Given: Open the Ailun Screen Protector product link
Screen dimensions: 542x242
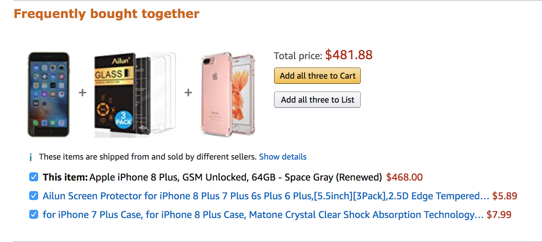Looking at the screenshot, I should click(x=266, y=196).
